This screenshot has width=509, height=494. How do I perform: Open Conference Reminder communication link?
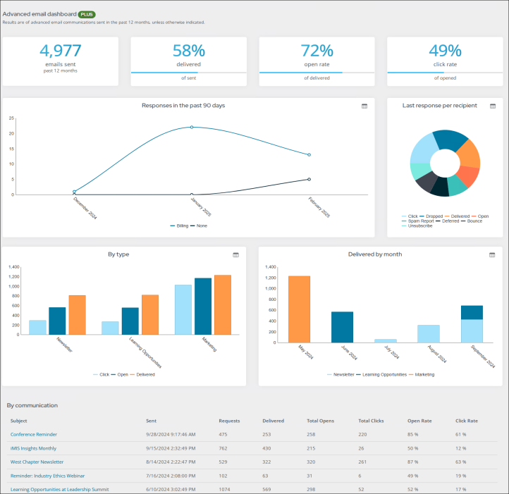point(34,434)
